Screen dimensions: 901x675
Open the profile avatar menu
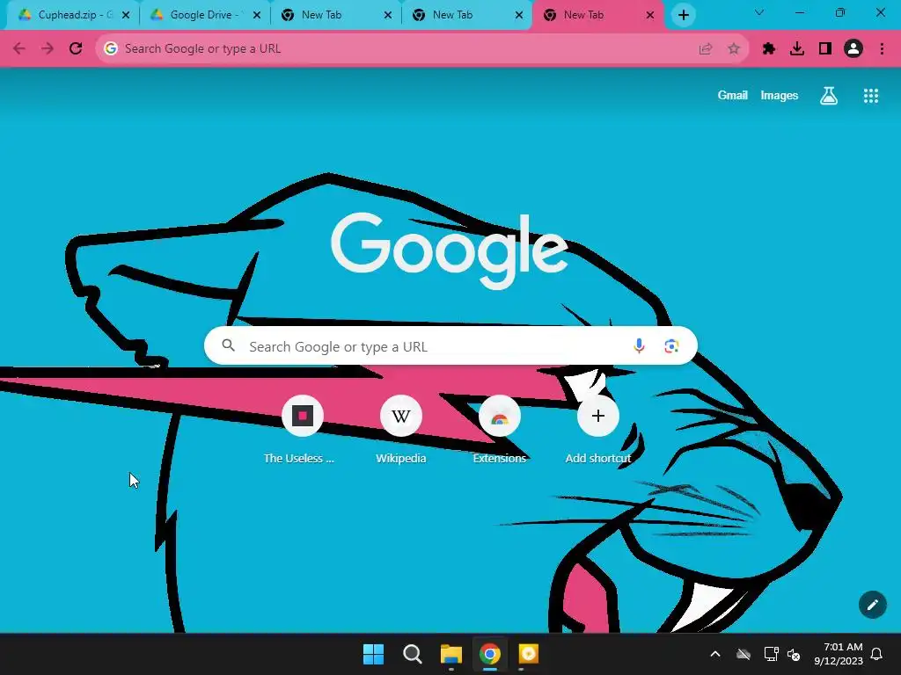click(x=853, y=49)
